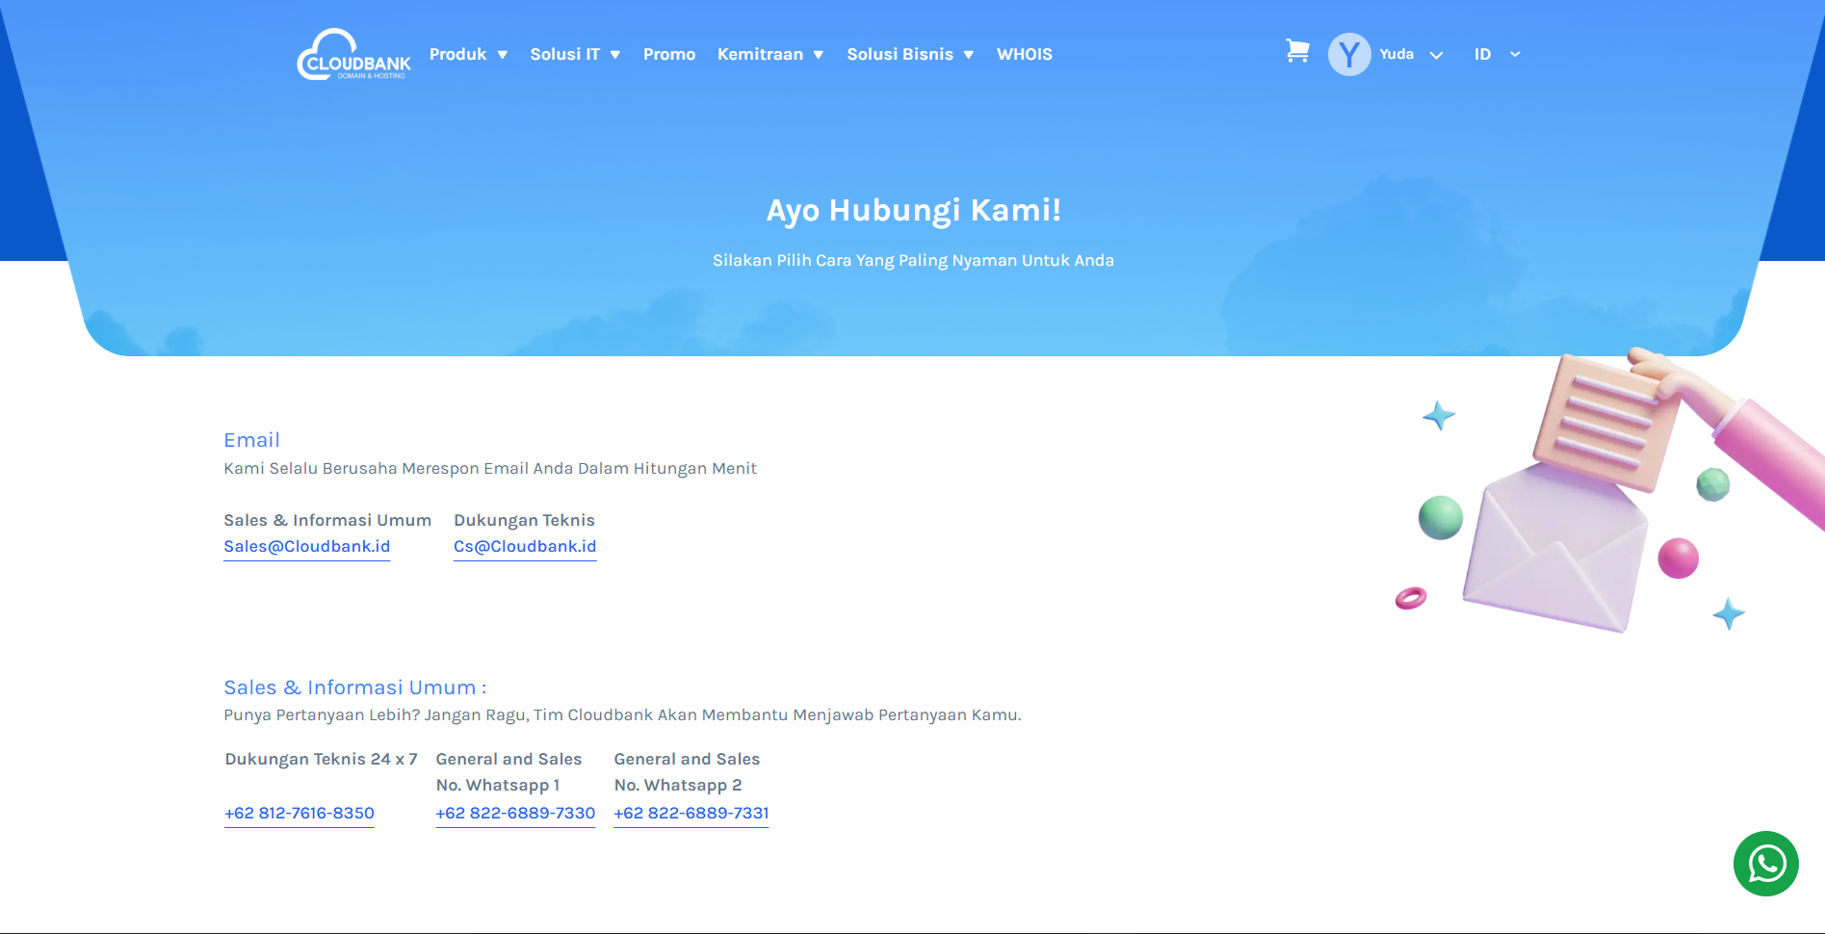Image resolution: width=1825 pixels, height=934 pixels.
Task: Call technical support number +62 812-7616-8350
Action: coord(299,814)
